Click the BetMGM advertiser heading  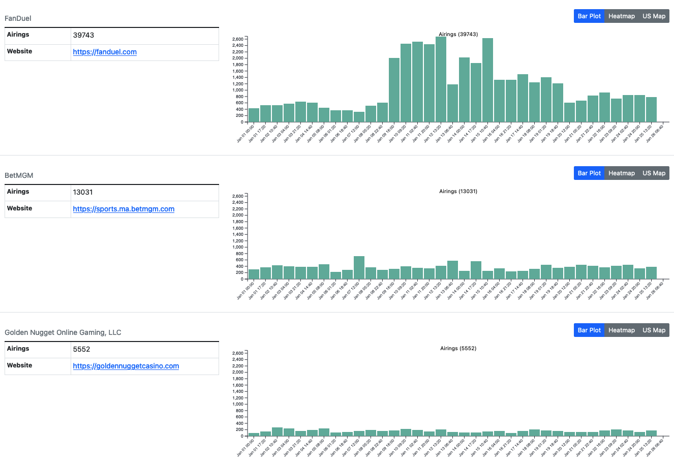pyautogui.click(x=19, y=175)
